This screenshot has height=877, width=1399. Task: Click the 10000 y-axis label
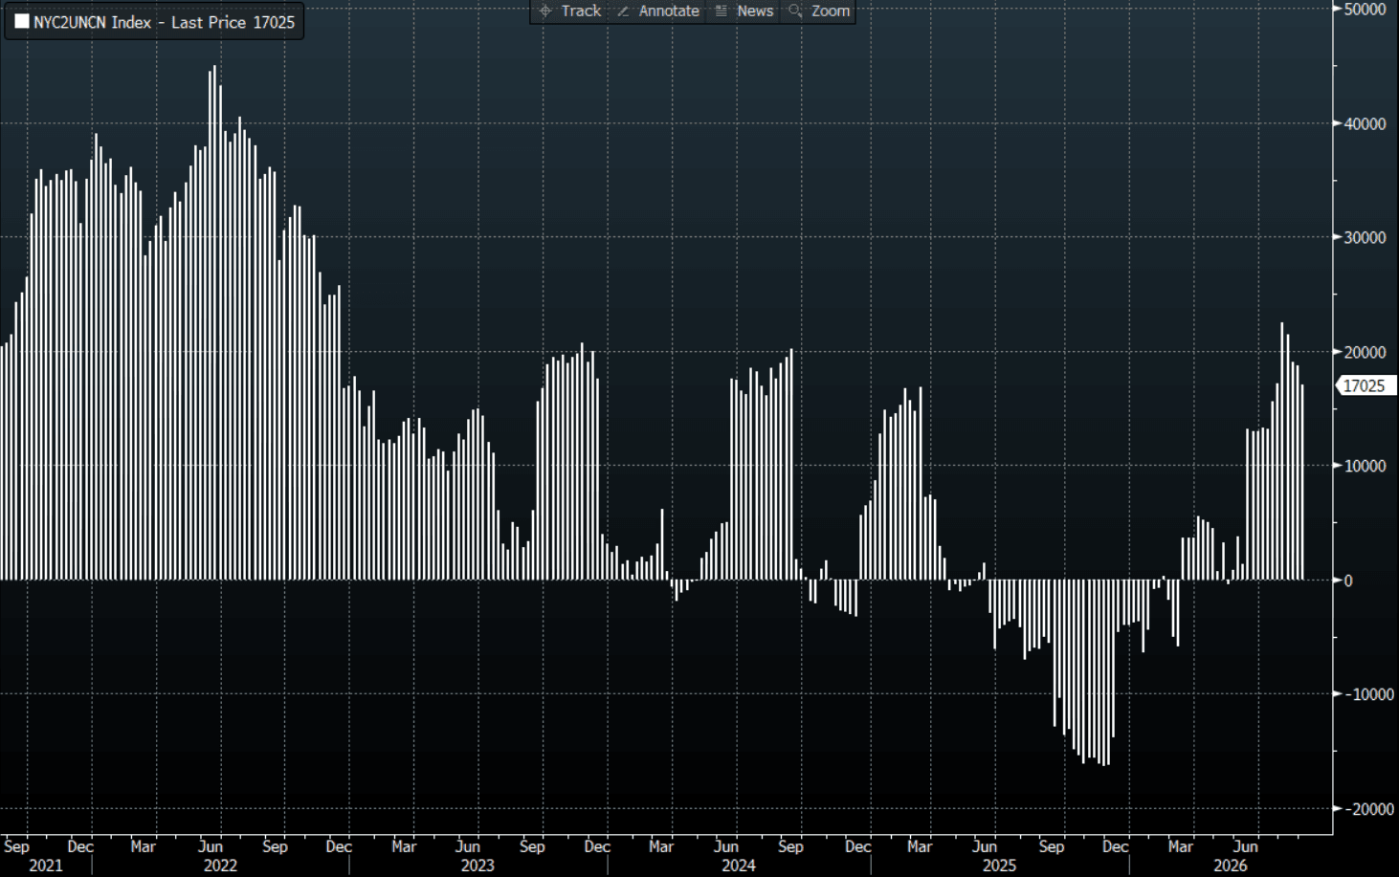[x=1365, y=466]
